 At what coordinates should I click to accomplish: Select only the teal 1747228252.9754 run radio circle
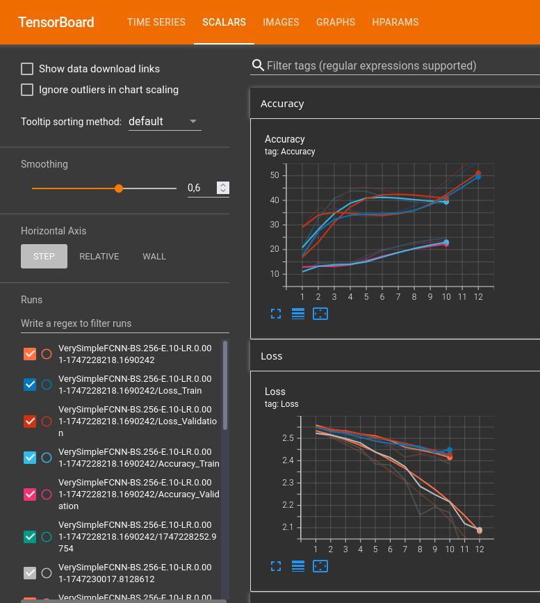click(47, 537)
